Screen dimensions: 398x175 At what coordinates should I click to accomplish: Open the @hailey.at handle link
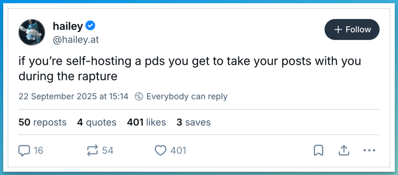pyautogui.click(x=76, y=40)
